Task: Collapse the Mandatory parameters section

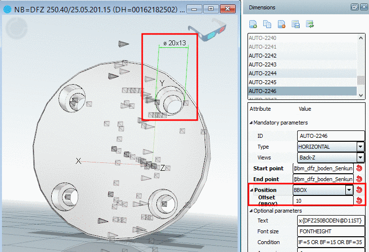Action: click(x=251, y=123)
